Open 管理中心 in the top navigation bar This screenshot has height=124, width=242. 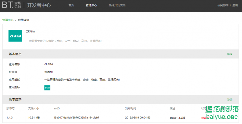pyautogui.click(x=91, y=5)
